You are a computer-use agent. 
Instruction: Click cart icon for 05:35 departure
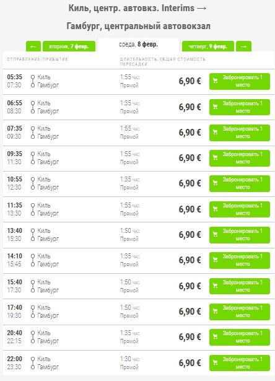coord(216,81)
